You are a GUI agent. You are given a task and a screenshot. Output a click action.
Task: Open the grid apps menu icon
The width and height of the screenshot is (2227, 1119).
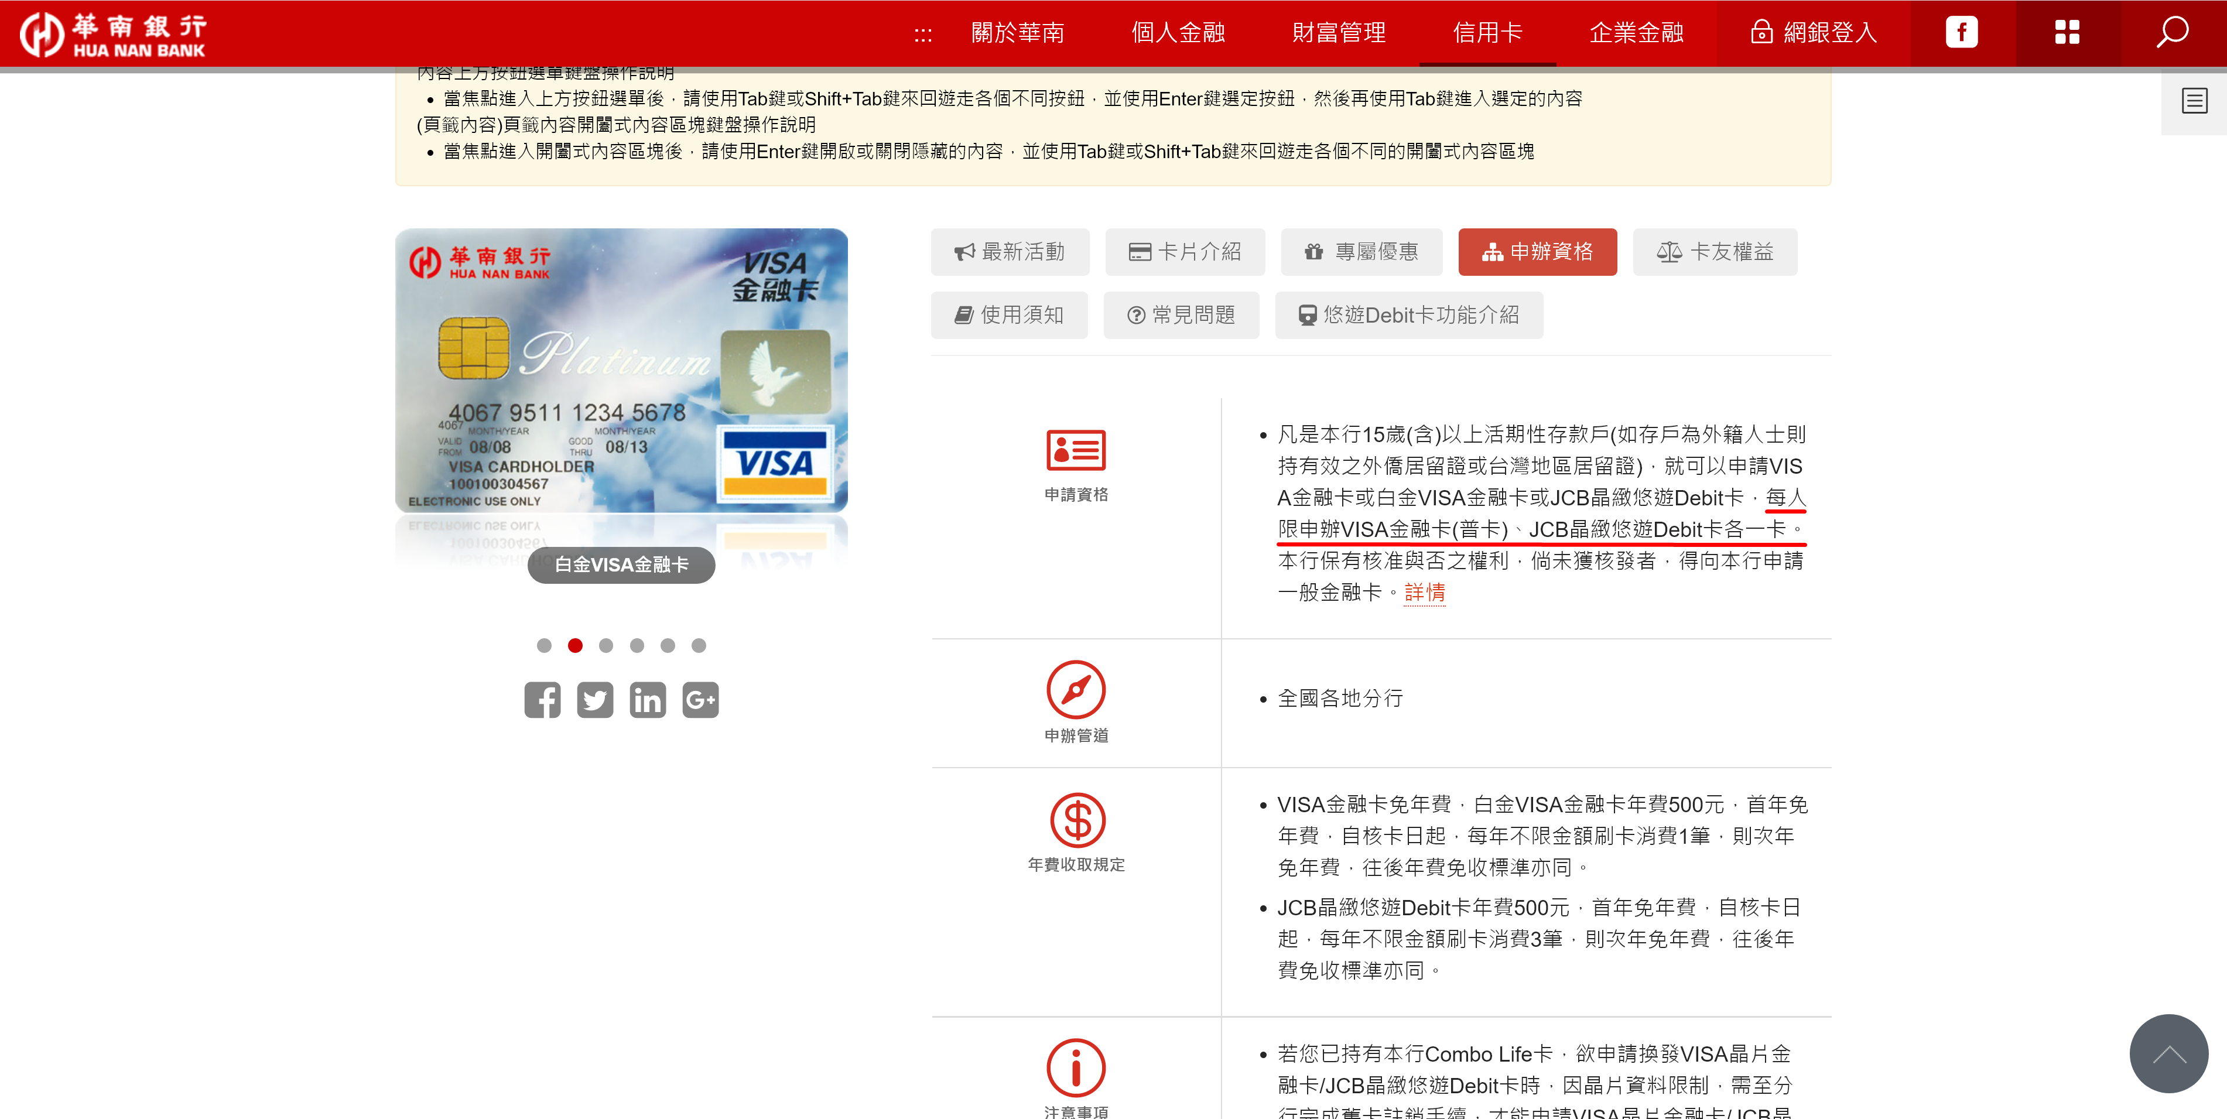click(2067, 33)
